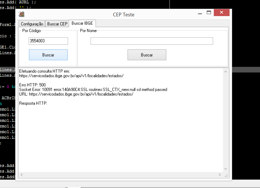Click the Resposta HTTP line in memo
The image size is (260, 188).
coord(33,103)
